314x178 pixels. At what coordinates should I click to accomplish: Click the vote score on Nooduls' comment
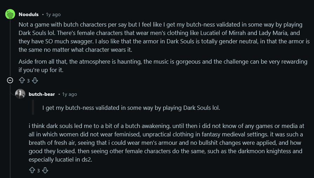[x=28, y=81]
